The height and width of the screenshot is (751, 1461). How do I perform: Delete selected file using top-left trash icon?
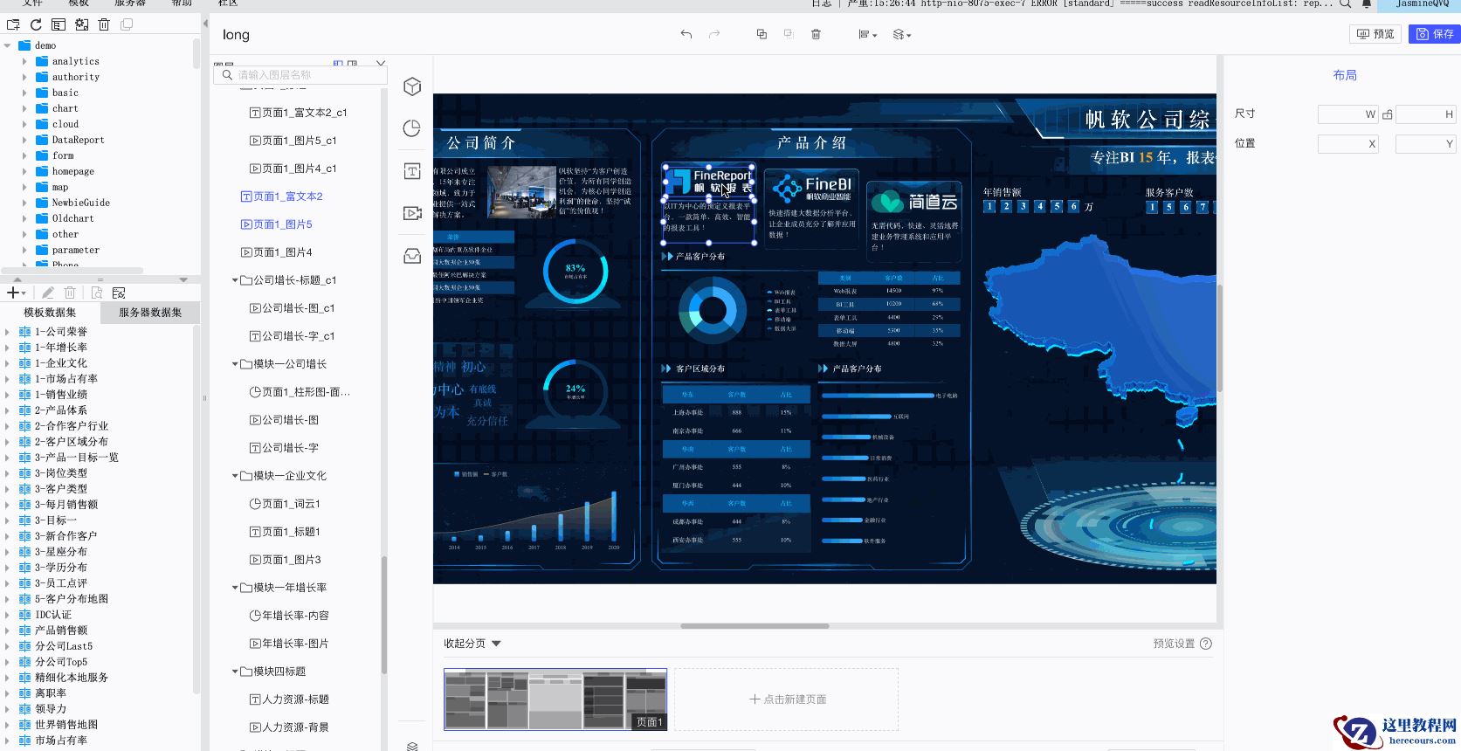coord(104,24)
